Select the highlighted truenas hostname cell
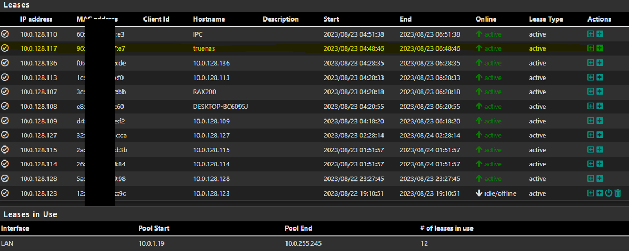629x251 pixels. (x=204, y=48)
